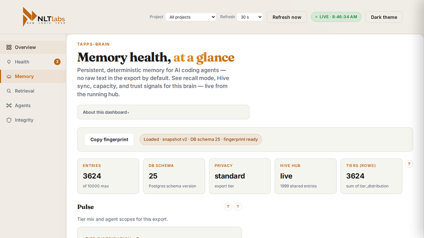Open the Refresh interval dropdown showing 30 s

point(250,17)
